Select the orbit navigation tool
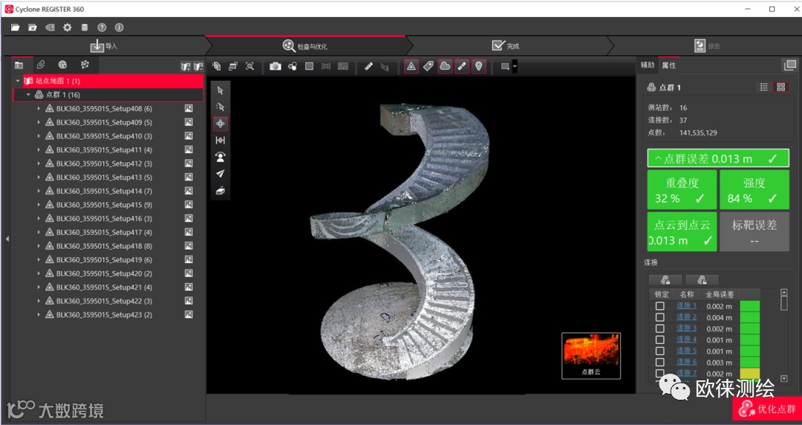Viewport: 802px width, 425px height. (x=221, y=123)
